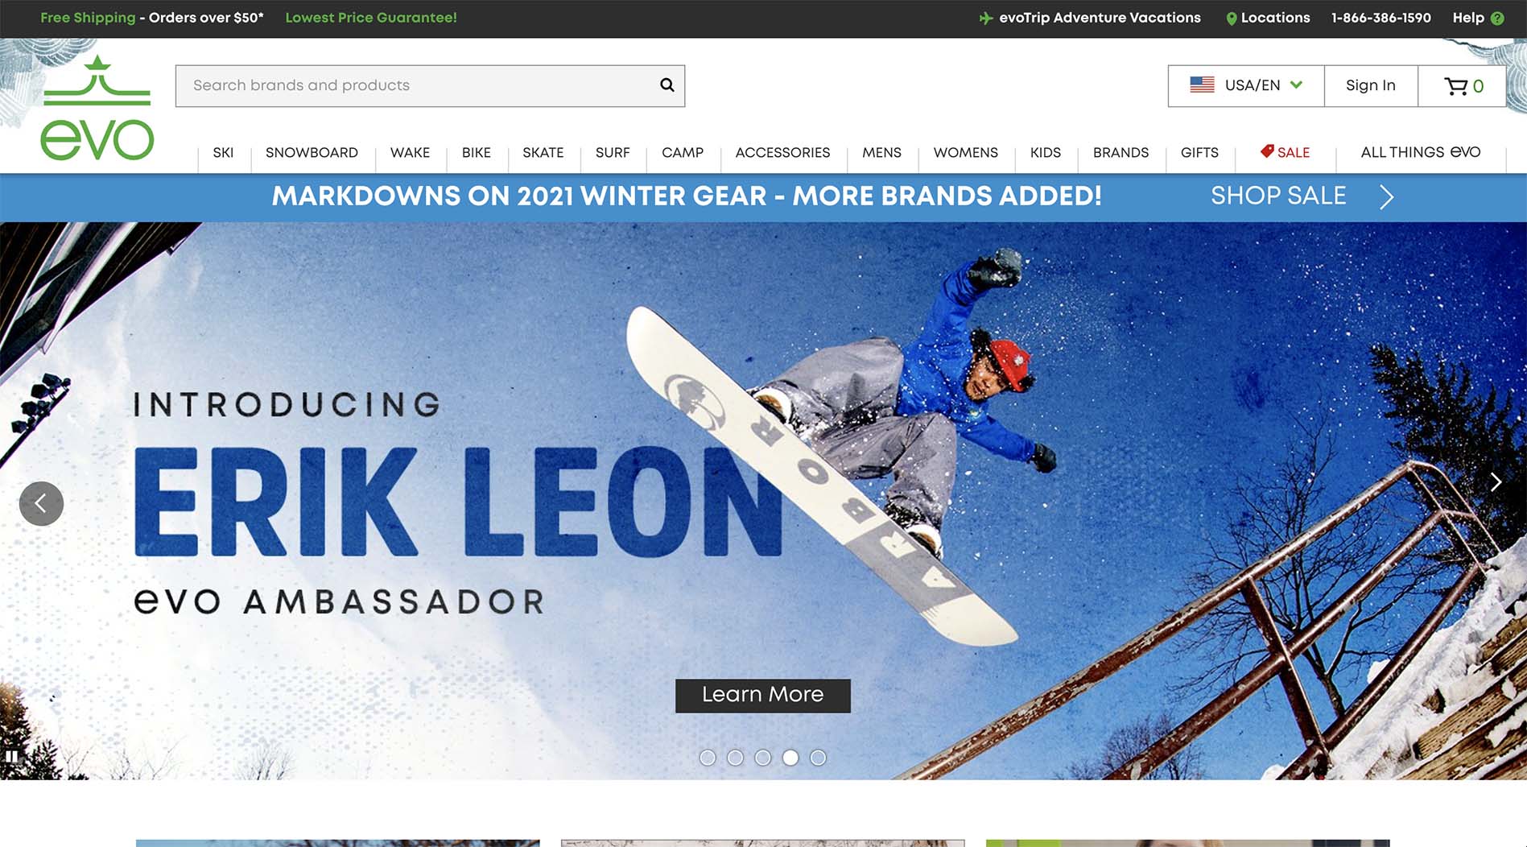Expand the USA/EN country dropdown

tap(1246, 85)
